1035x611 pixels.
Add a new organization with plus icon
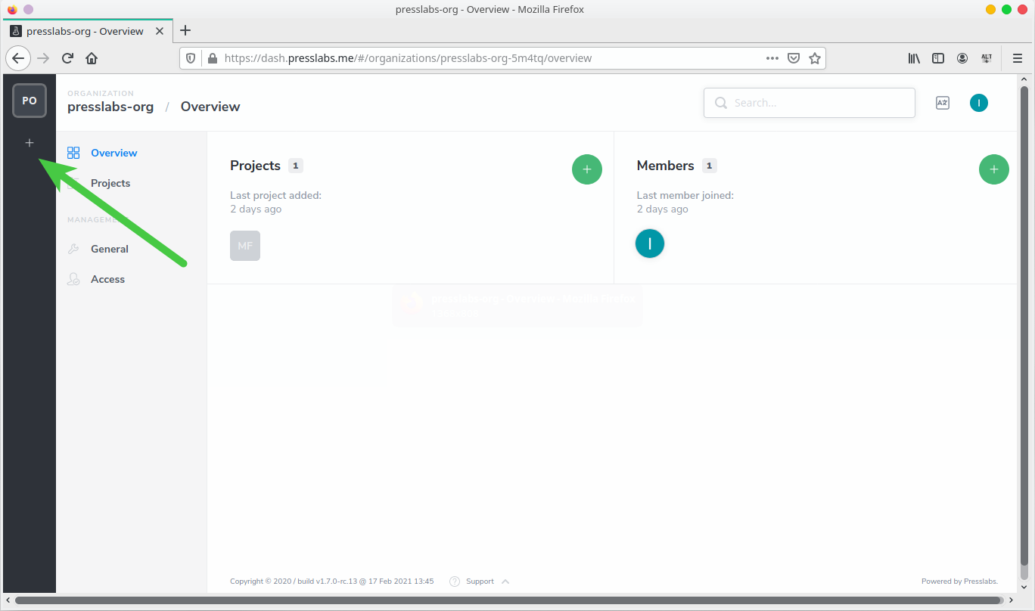click(x=30, y=142)
